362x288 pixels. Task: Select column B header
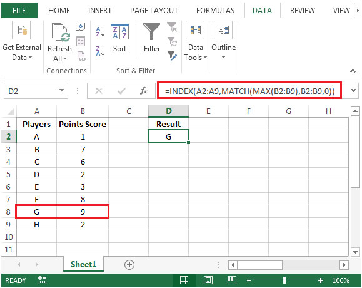pos(83,111)
